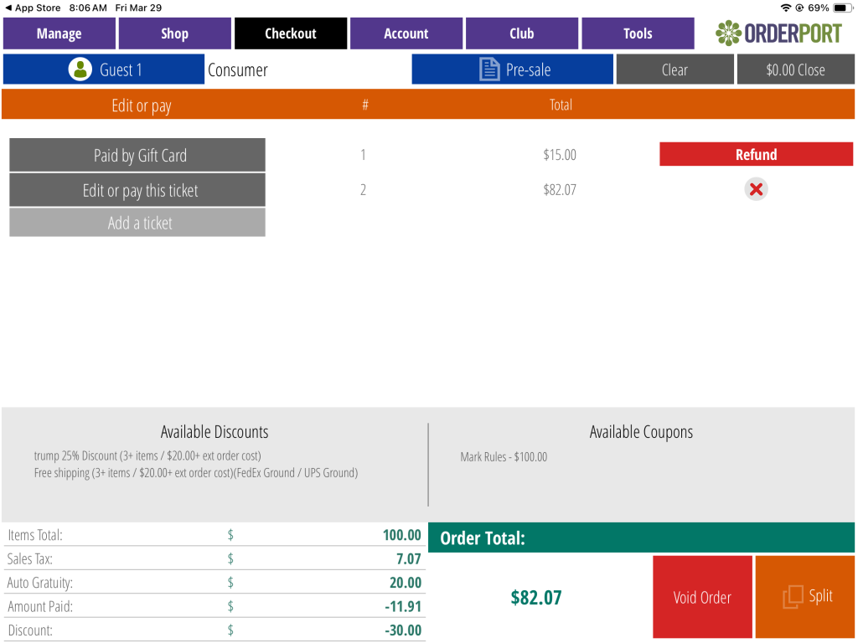
Task: Select the Checkout tab
Action: pos(291,33)
